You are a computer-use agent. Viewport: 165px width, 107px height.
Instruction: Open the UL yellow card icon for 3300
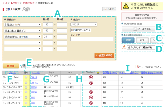pos(91,97)
